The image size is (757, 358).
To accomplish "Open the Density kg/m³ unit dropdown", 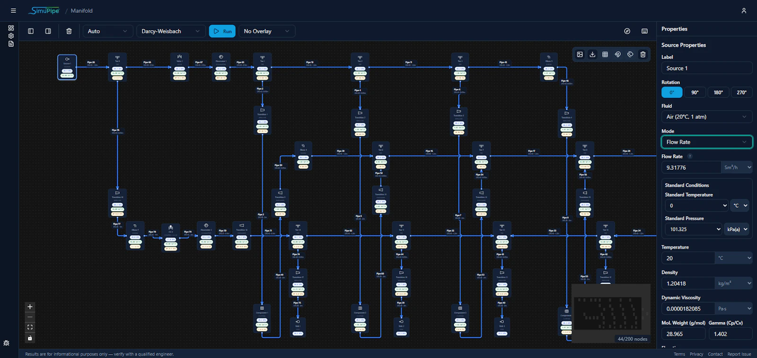I will click(x=734, y=283).
